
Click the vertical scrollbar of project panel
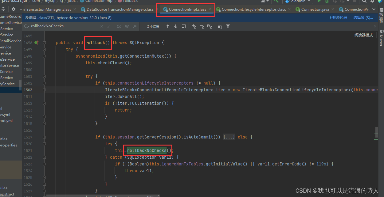[20, 85]
